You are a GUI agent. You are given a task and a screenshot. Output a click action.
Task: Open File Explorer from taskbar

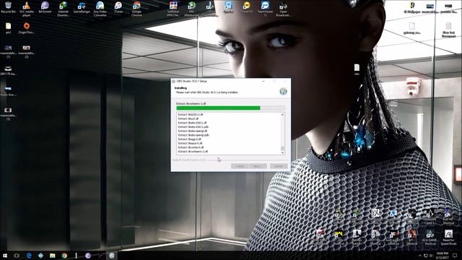pos(53,256)
